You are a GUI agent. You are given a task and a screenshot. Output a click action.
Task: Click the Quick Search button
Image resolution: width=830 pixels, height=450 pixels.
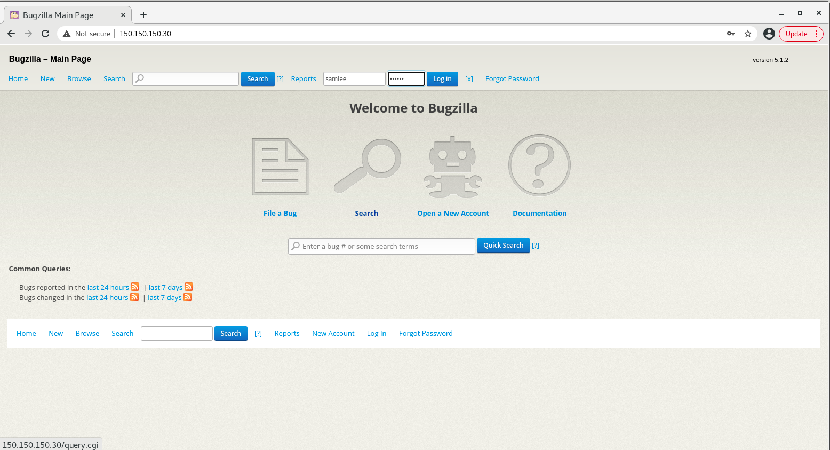tap(503, 246)
